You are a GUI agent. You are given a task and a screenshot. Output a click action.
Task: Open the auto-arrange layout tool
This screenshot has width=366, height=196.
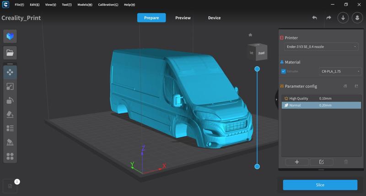click(10, 156)
